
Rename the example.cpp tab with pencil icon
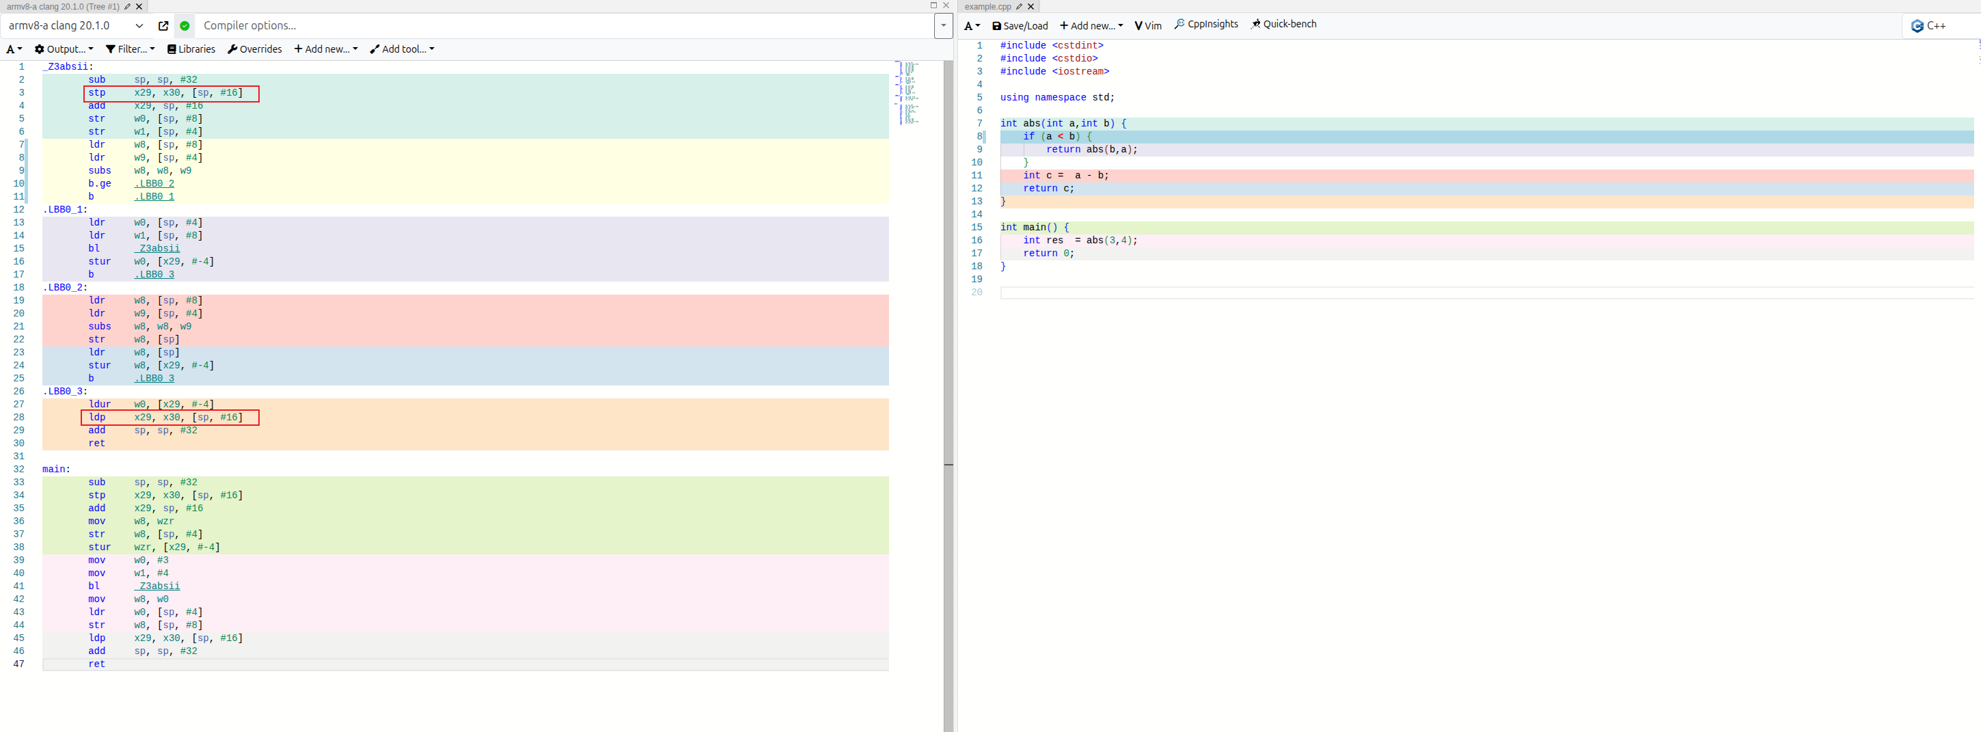[x=1019, y=6]
